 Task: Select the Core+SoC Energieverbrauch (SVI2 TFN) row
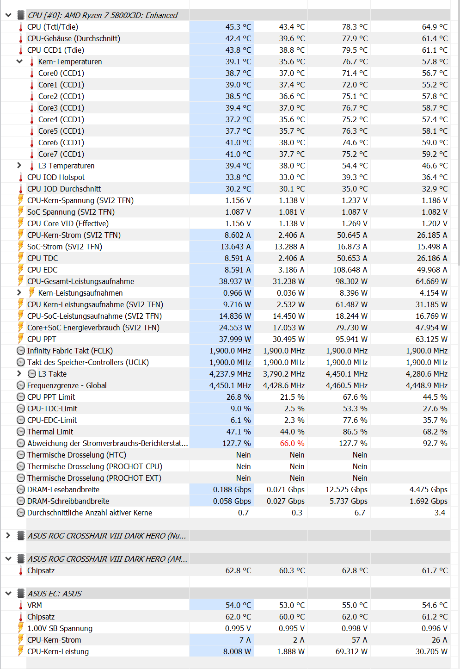[225, 328]
